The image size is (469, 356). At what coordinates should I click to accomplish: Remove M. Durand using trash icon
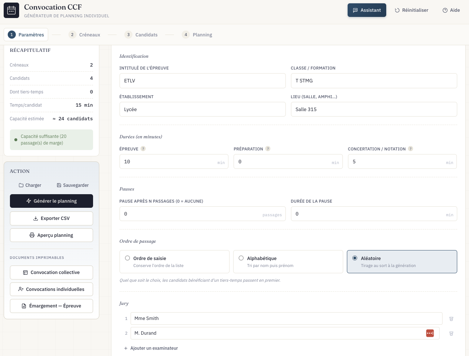(x=451, y=334)
